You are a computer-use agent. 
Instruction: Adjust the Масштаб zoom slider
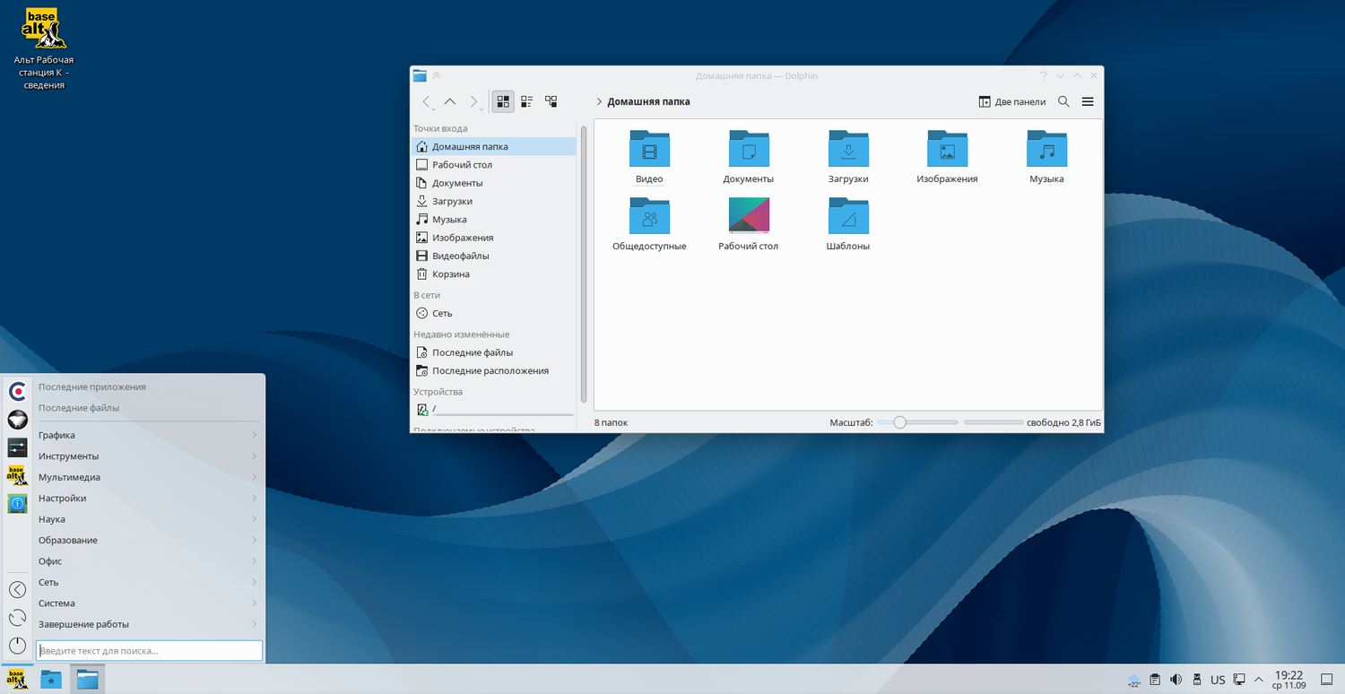coord(917,422)
